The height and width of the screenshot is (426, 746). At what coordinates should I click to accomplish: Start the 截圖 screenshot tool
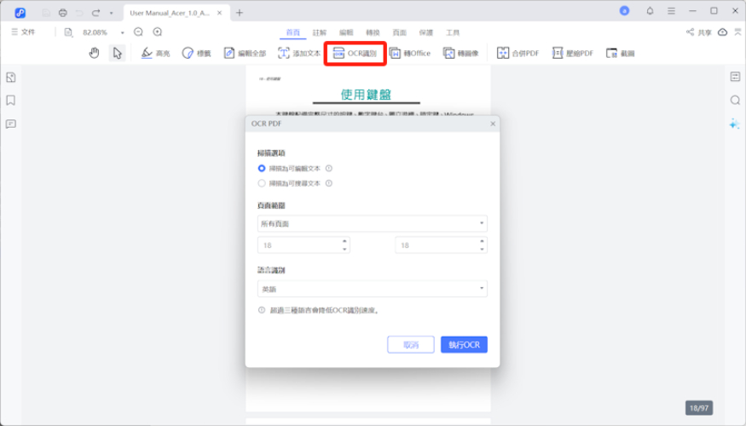point(621,53)
